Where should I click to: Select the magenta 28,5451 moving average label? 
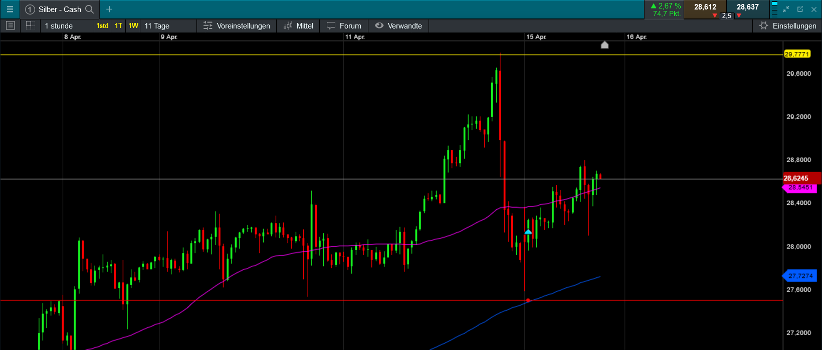[799, 187]
